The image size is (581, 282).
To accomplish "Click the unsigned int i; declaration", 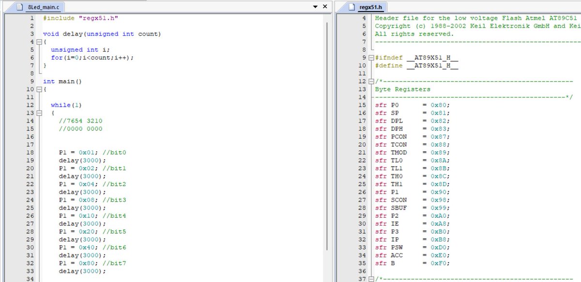I will pyautogui.click(x=80, y=50).
